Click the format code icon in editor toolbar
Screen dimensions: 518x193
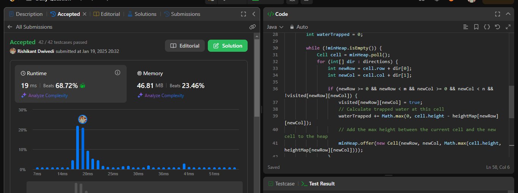coord(466,27)
